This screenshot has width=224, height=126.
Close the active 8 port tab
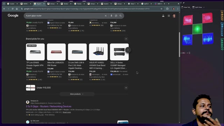coord(44,4)
